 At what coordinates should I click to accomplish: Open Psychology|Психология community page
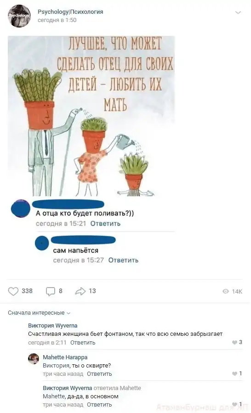70,12
